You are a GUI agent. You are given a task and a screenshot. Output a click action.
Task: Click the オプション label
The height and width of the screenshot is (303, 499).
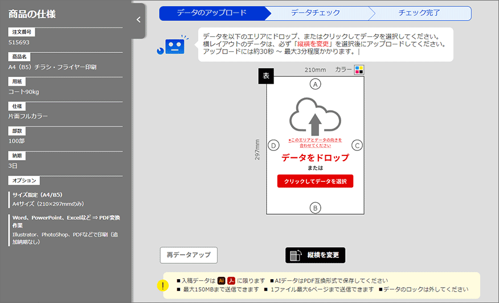(24, 181)
